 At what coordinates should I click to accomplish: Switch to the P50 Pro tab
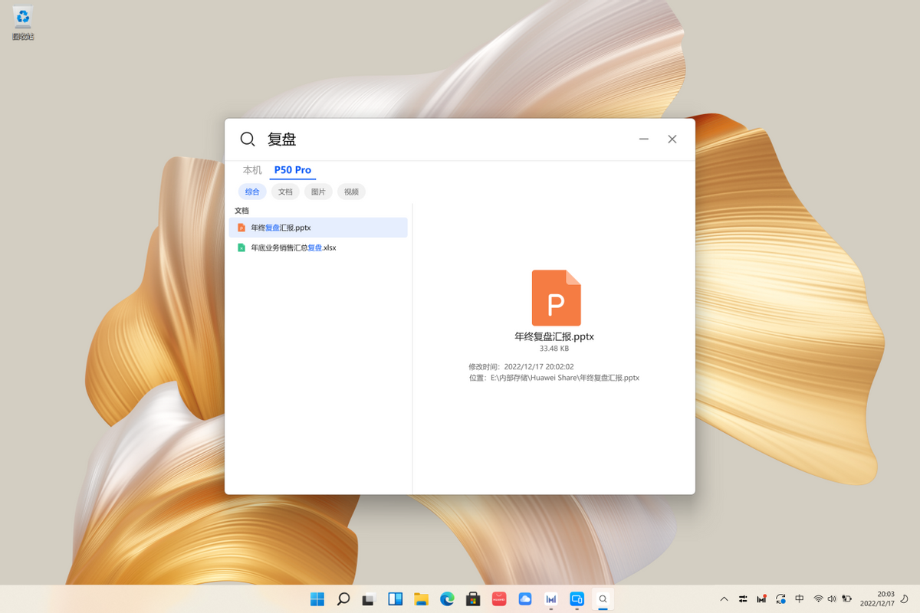click(x=293, y=170)
